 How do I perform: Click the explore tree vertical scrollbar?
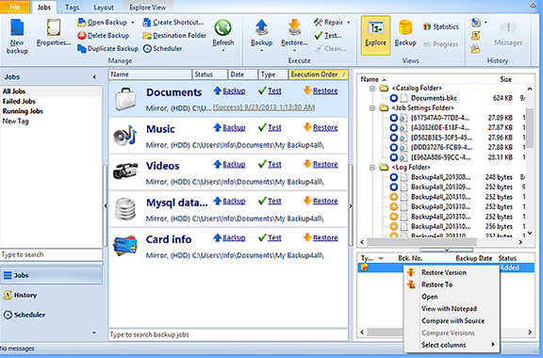point(530,128)
